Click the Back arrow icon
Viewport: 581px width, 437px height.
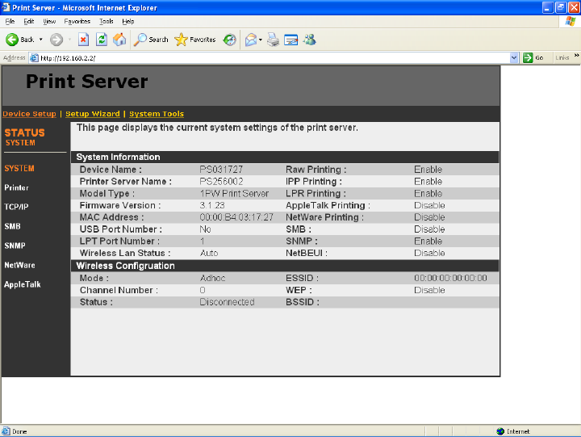12,40
